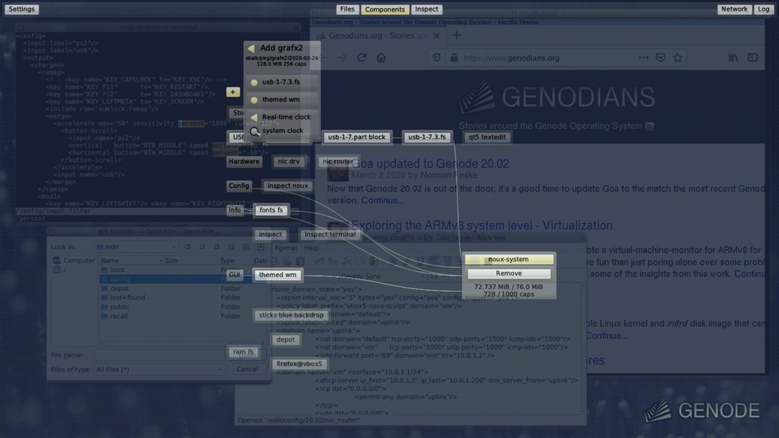Image resolution: width=779 pixels, height=438 pixels.
Task: Select the usb-1-7.3.fs radio option
Action: point(281,82)
